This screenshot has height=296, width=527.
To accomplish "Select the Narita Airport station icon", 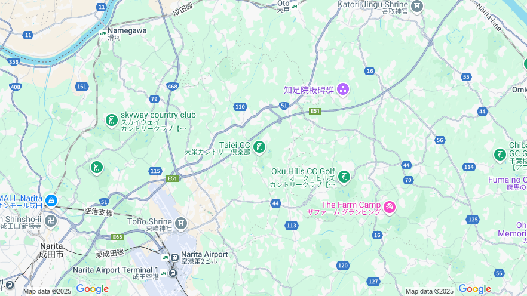I will 174,258.
